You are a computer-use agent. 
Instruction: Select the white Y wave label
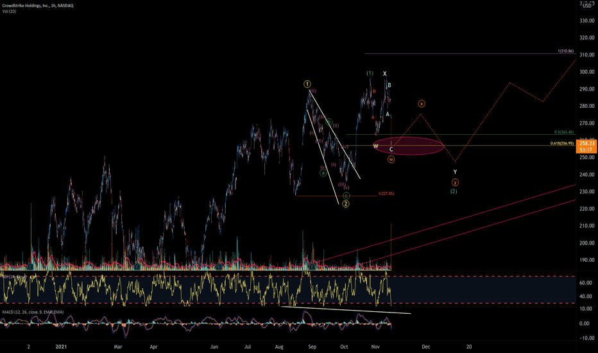[x=455, y=172]
